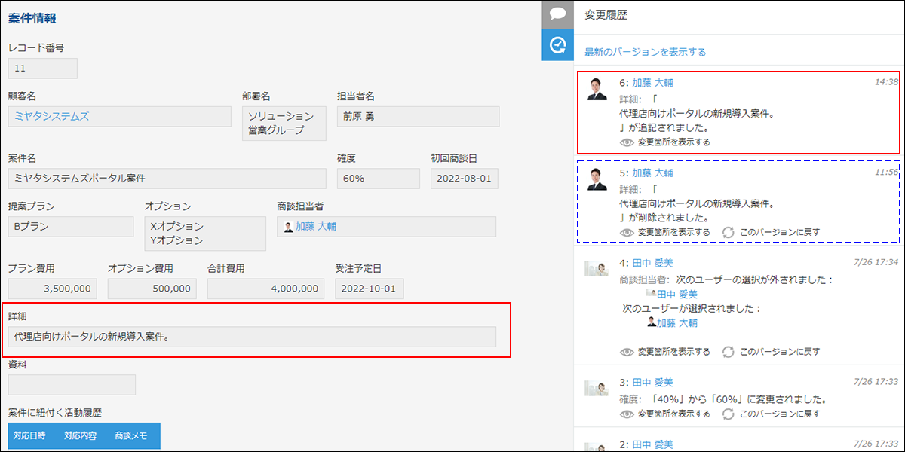Open 加藤 大輔 in 商談担当者 field
Image resolution: width=905 pixels, height=452 pixels.
coord(315,226)
